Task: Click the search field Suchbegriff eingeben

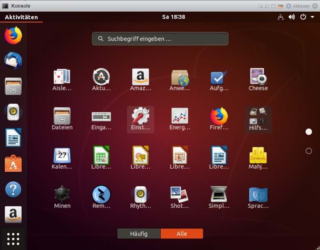Action: pyautogui.click(x=160, y=39)
